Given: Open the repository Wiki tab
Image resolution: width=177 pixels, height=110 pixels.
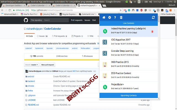Looking at the screenshot, I should click(x=90, y=36).
